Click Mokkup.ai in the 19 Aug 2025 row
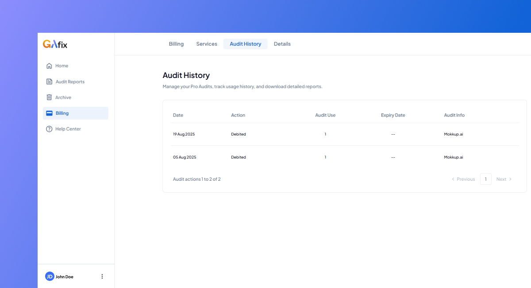This screenshot has height=288, width=531. pos(454,134)
